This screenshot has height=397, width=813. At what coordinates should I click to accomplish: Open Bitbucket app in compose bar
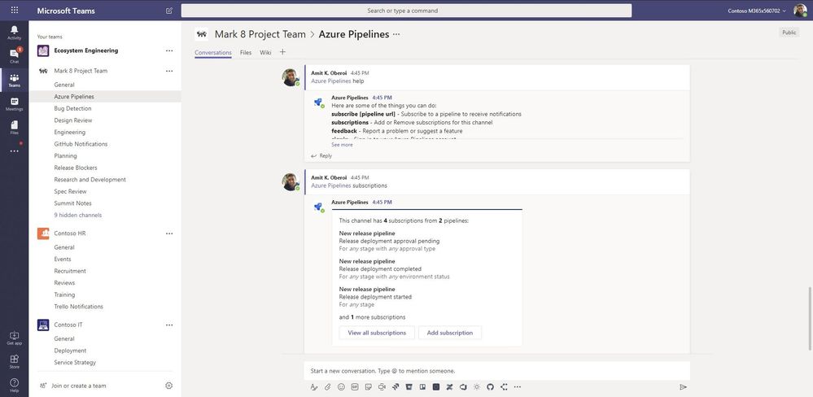(x=409, y=386)
